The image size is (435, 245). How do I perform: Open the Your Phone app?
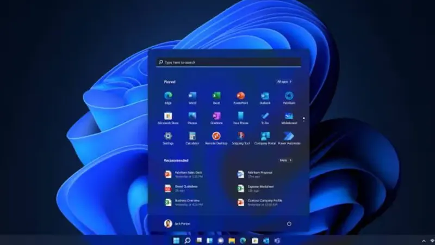click(x=240, y=118)
